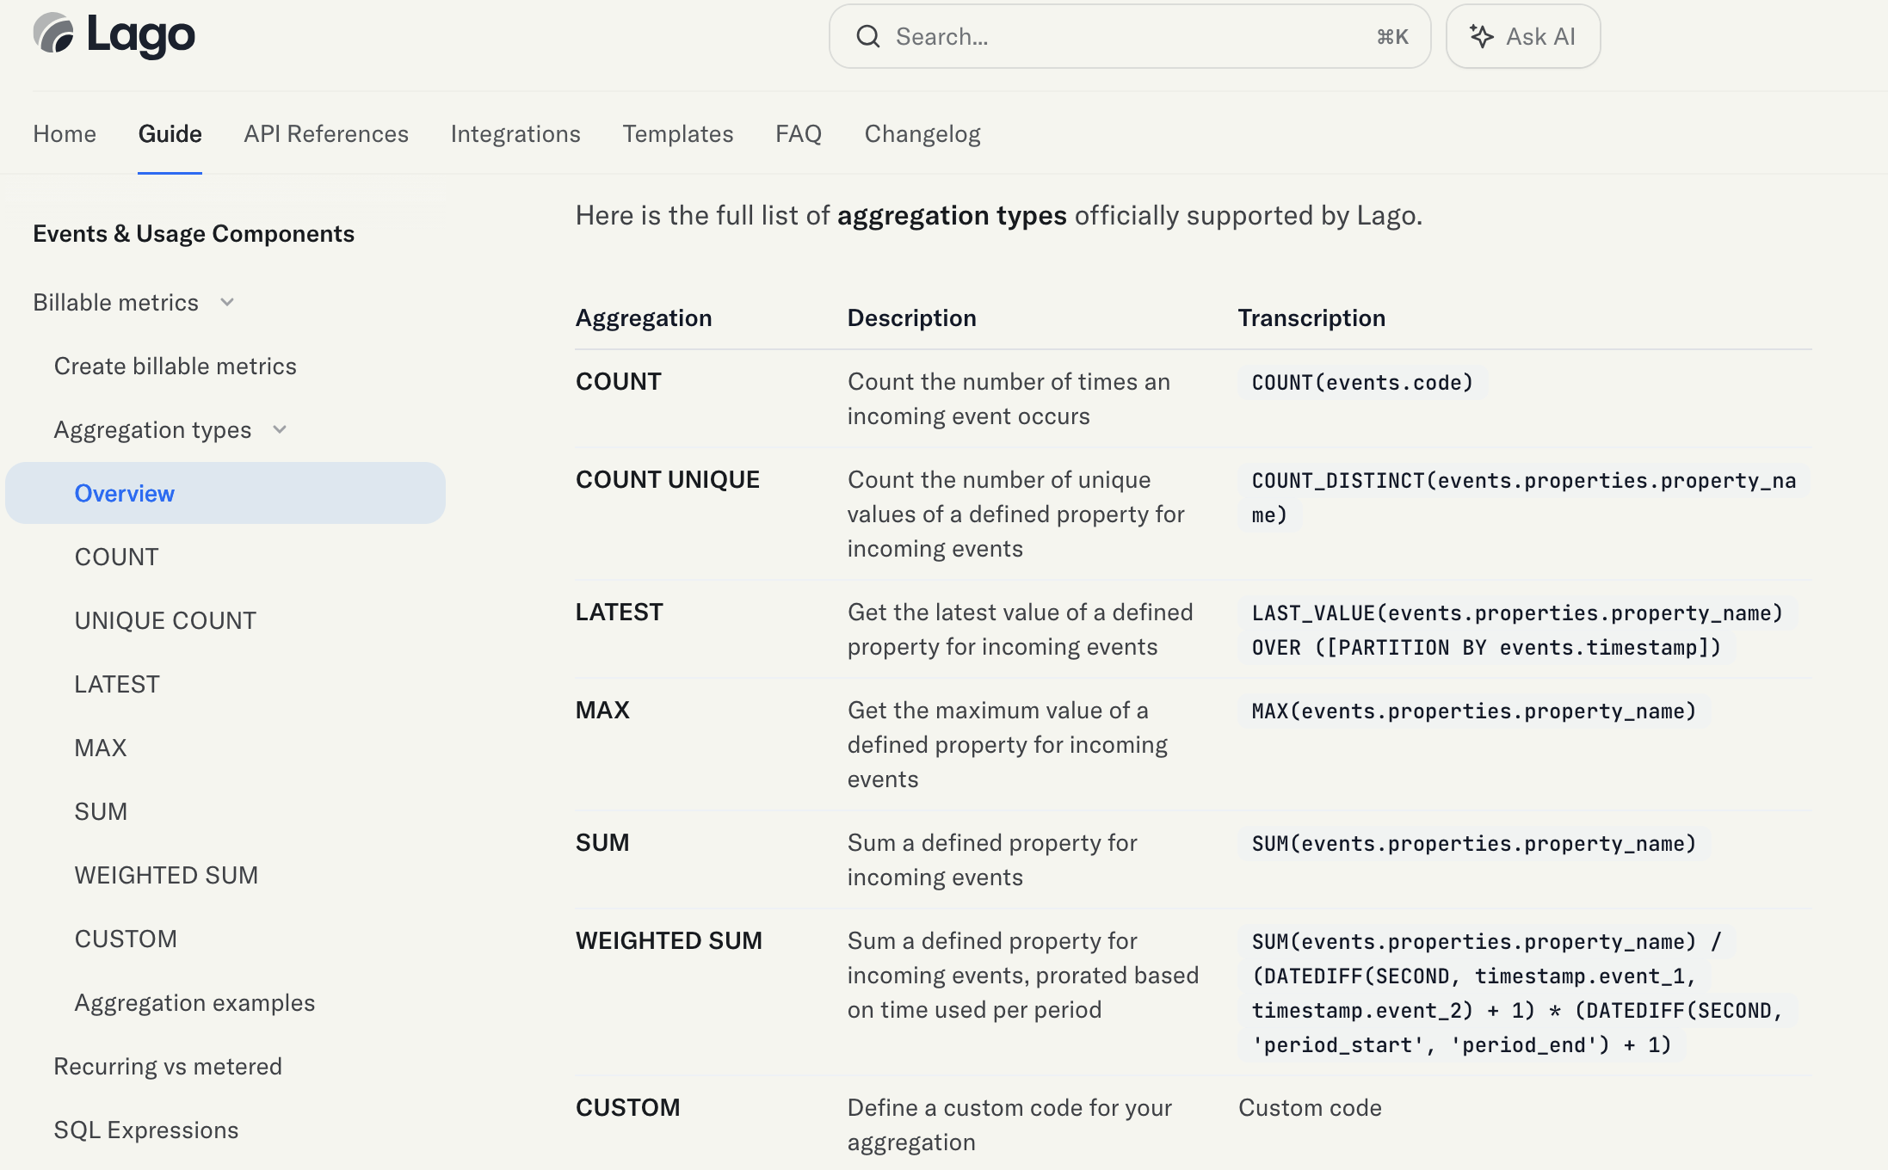This screenshot has height=1170, width=1888.
Task: Click the DATEDIFF weighted sum code
Action: [1520, 993]
